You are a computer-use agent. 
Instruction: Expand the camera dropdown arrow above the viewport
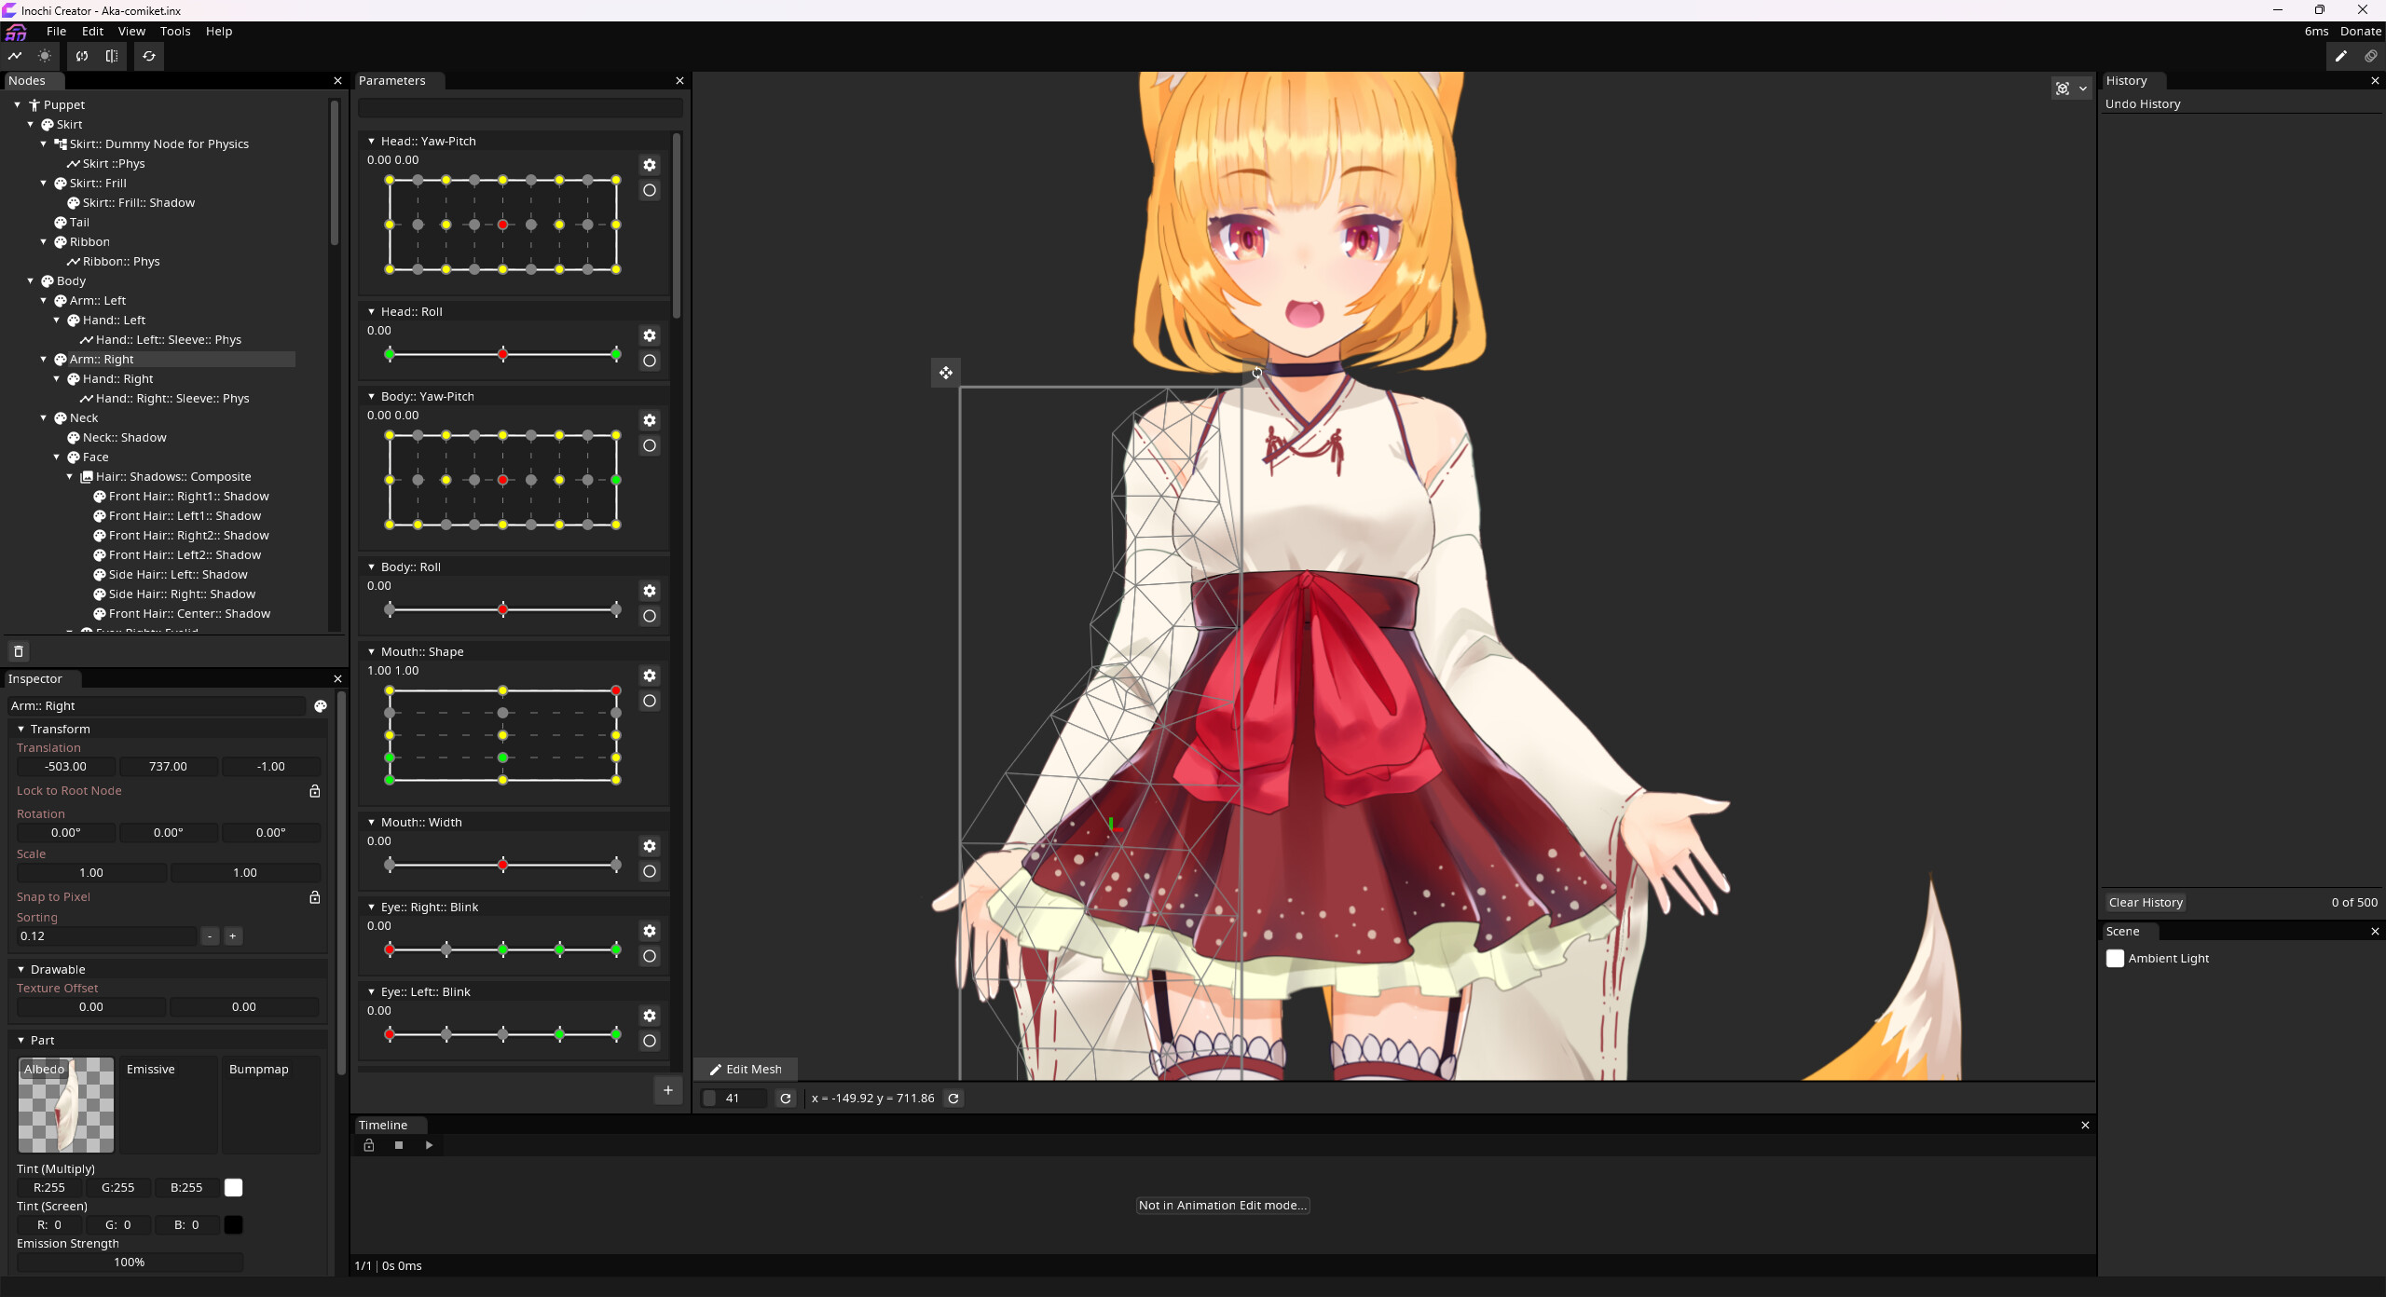point(2081,88)
